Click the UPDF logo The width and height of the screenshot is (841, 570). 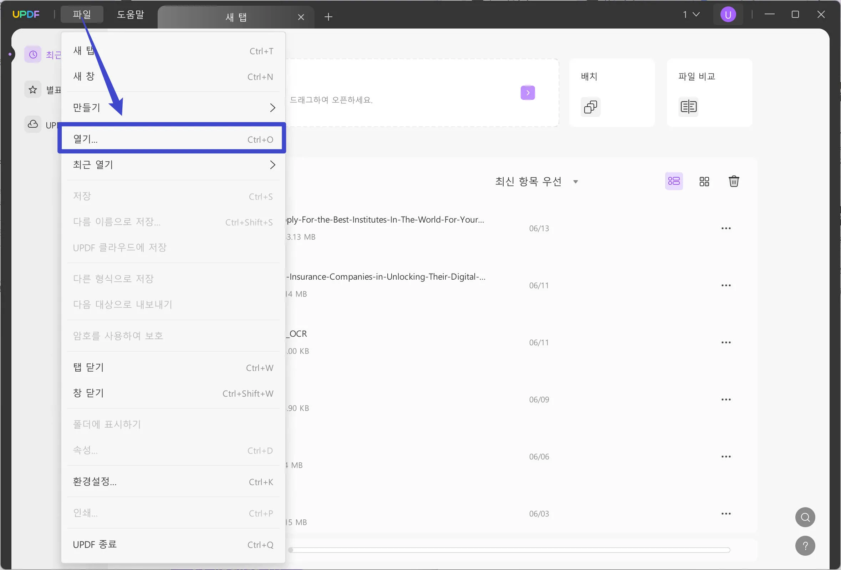coord(26,15)
